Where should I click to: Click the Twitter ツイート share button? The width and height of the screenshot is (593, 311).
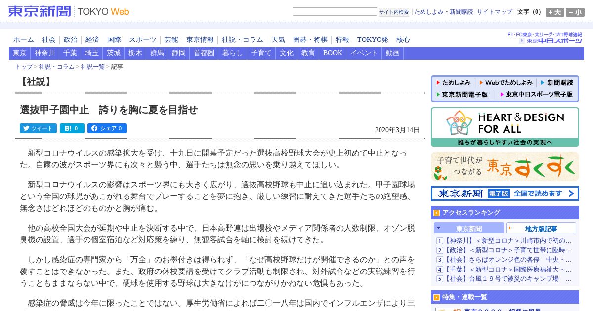38,128
